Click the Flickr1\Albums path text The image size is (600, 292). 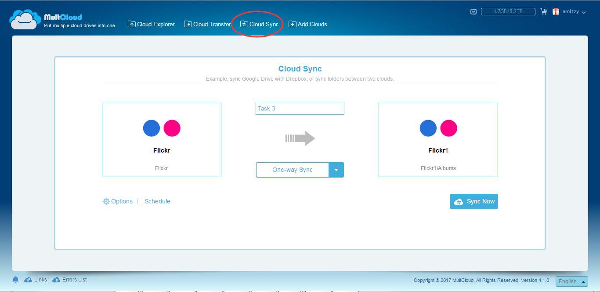[438, 168]
